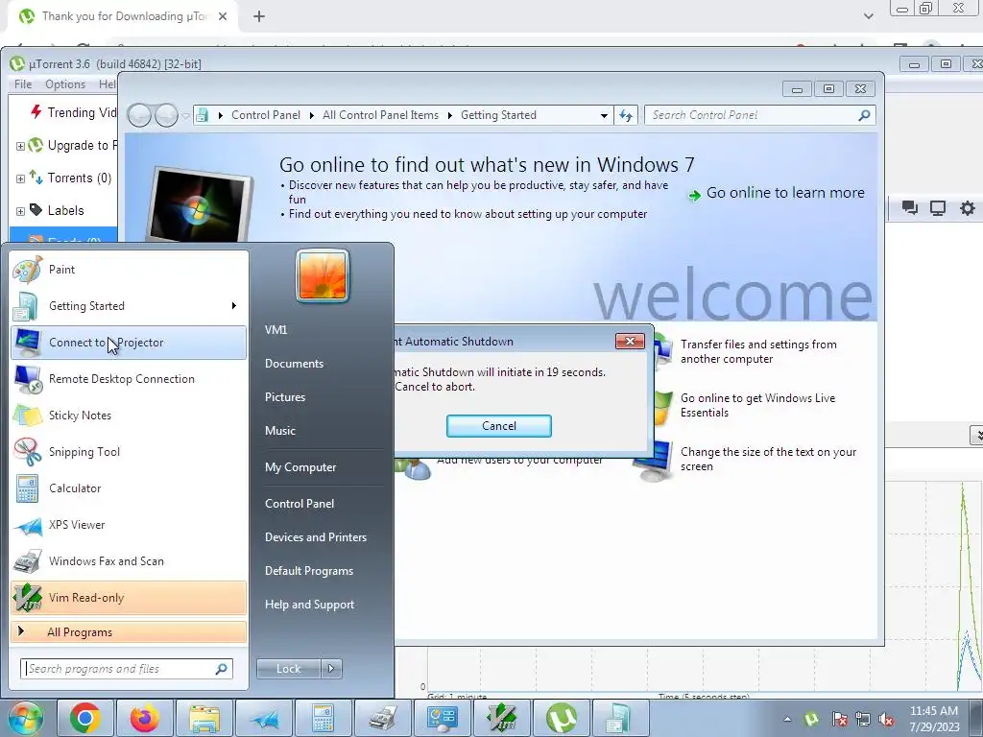Click the Control Panel breadcrumb
Screen dimensions: 983x737
[266, 115]
